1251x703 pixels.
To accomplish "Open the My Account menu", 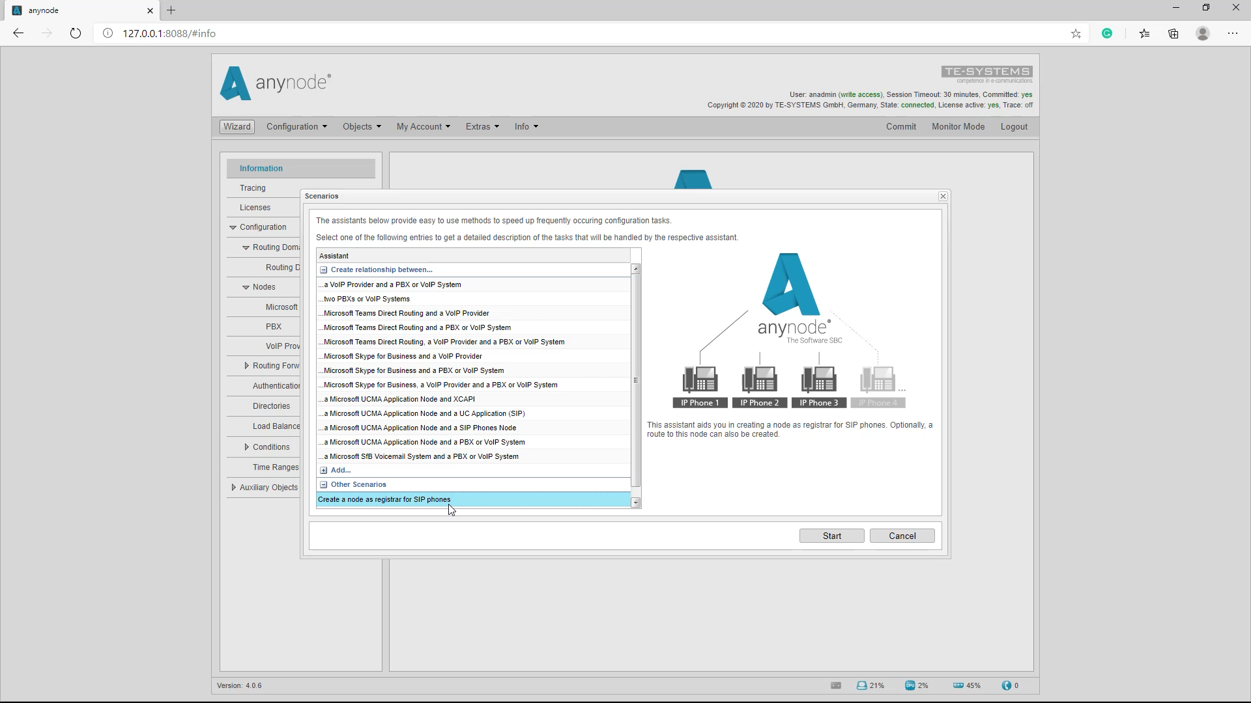I will tap(423, 127).
